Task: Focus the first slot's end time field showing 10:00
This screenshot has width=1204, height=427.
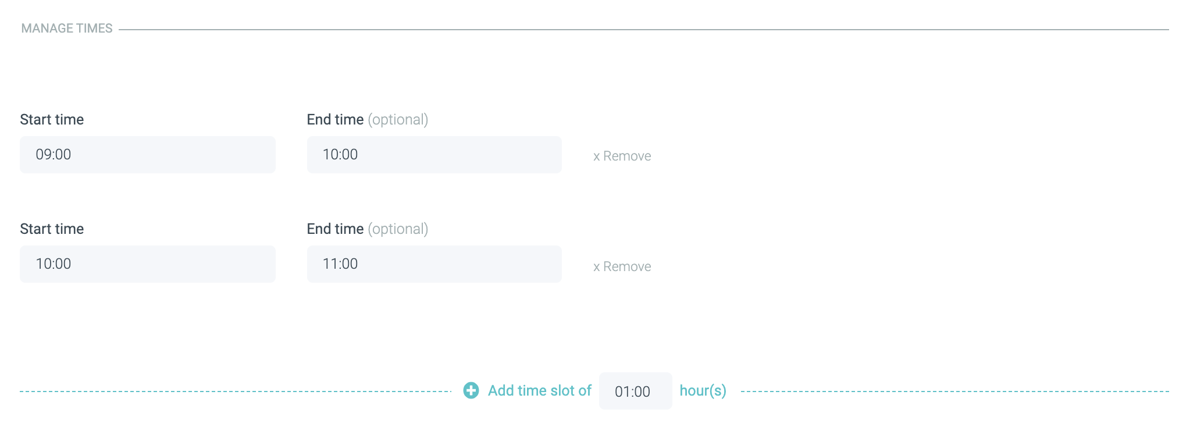Action: (x=434, y=155)
